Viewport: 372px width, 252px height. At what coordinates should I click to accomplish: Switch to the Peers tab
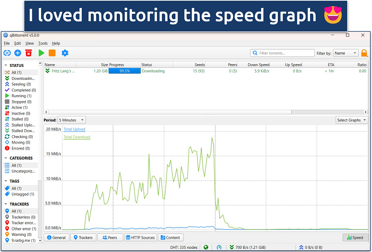[110, 238]
